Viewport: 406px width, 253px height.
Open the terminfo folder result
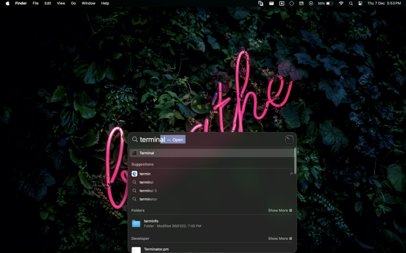[212, 223]
